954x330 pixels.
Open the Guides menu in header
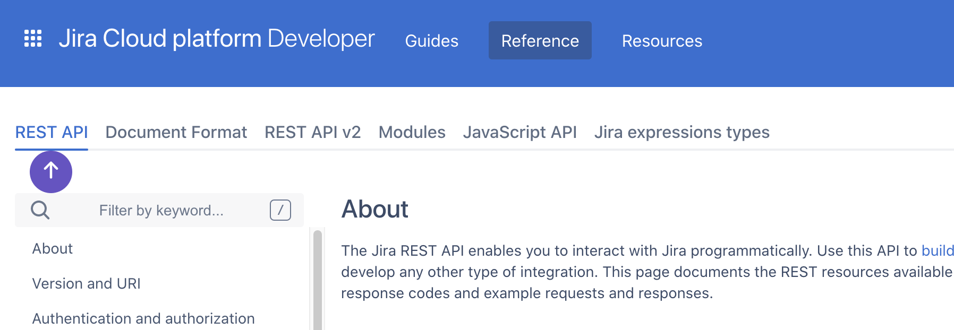(431, 41)
